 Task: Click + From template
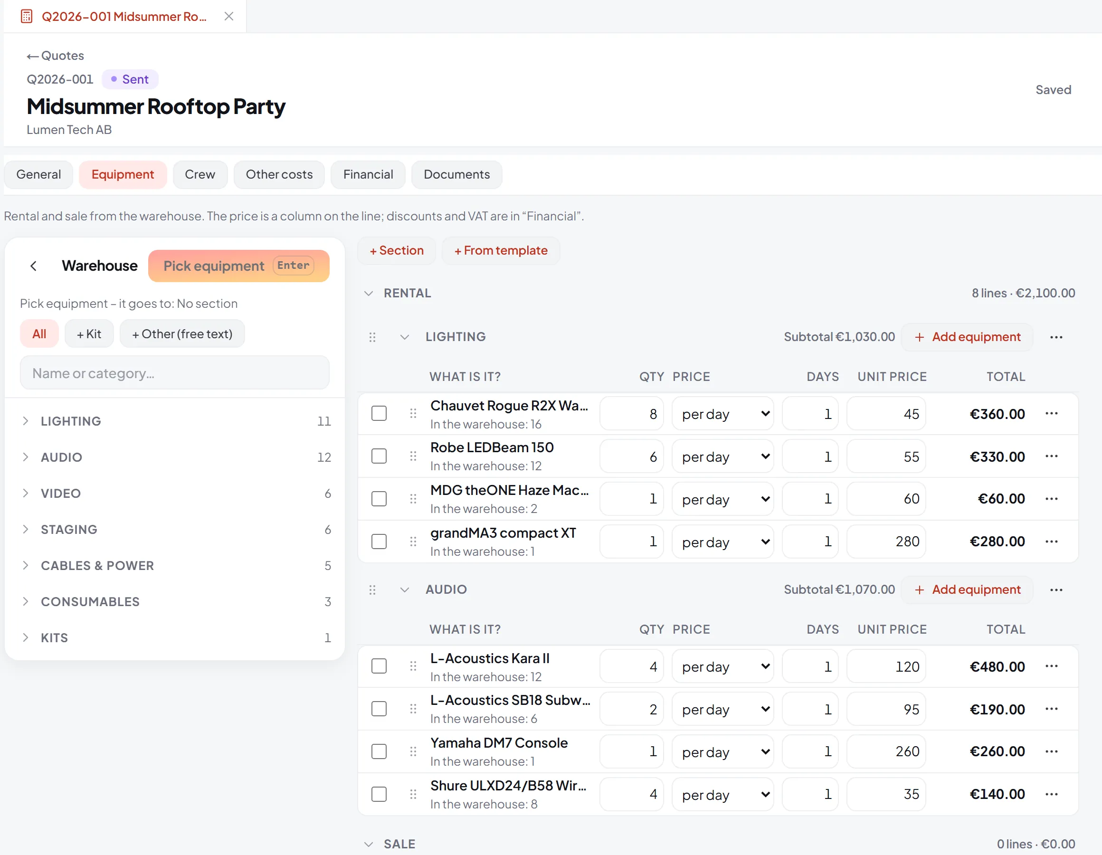501,251
